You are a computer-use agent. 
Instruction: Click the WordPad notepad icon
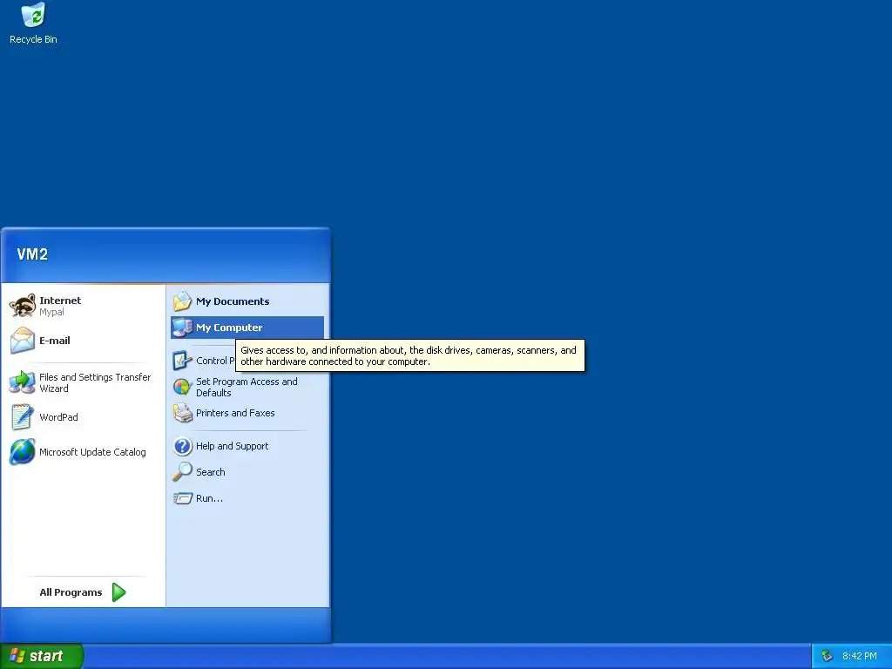[23, 417]
